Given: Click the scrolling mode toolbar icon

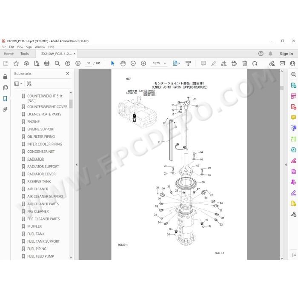Looking at the screenshot, I should 188,63.
